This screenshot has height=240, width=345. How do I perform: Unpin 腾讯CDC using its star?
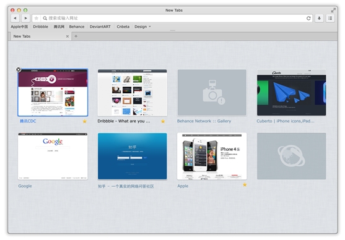[84, 121]
